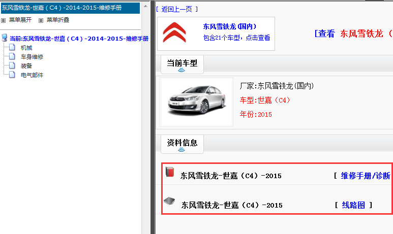This screenshot has height=234, width=393.
Task: Click the red Citroën chevron logo
Action: 174,32
